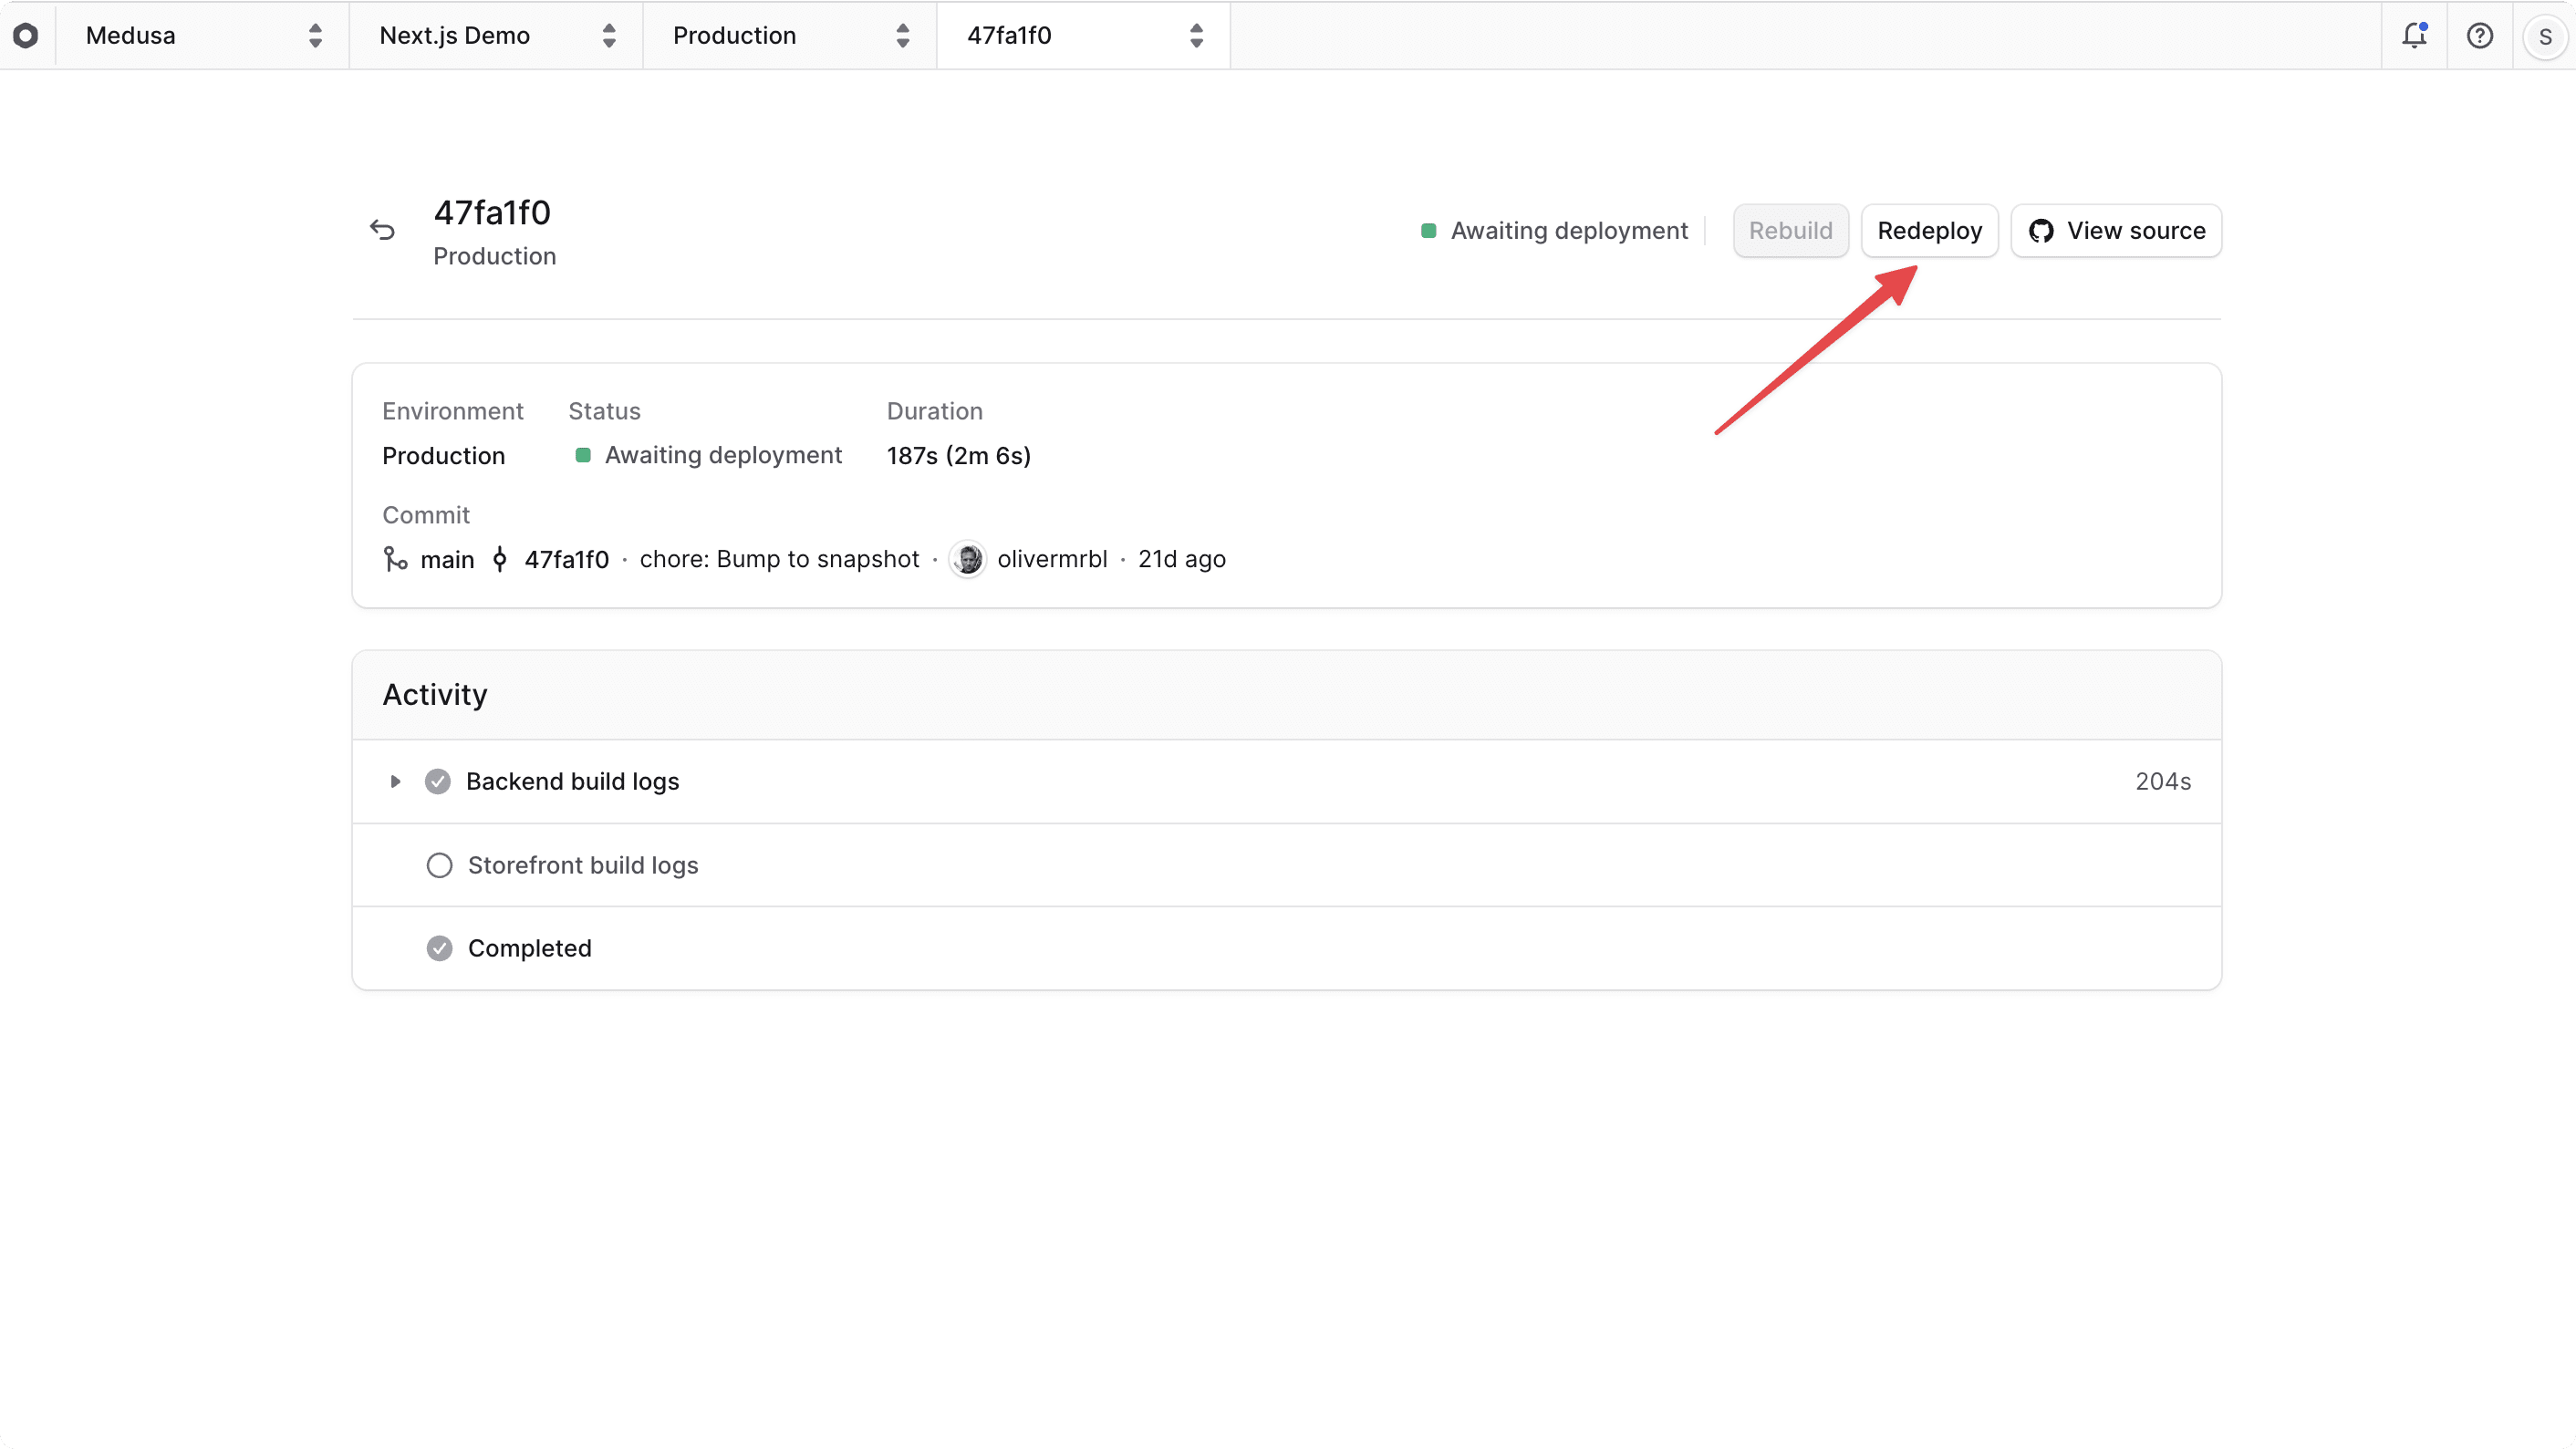The image size is (2576, 1449).
Task: Click the Awaiting deployment status indicator dot
Action: (x=1428, y=229)
